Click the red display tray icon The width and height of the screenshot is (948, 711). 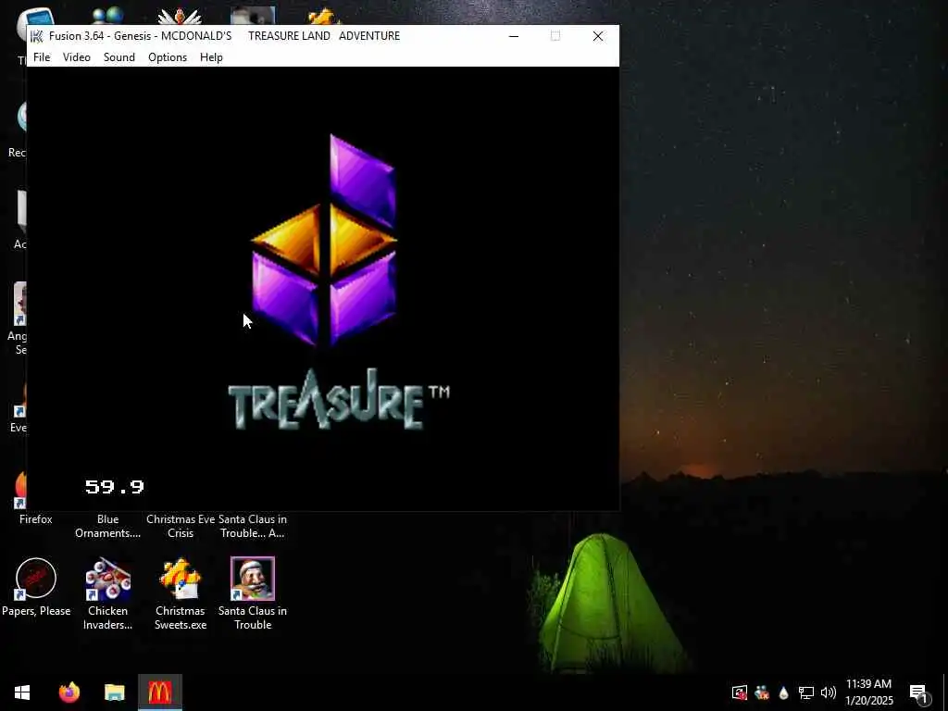[740, 692]
